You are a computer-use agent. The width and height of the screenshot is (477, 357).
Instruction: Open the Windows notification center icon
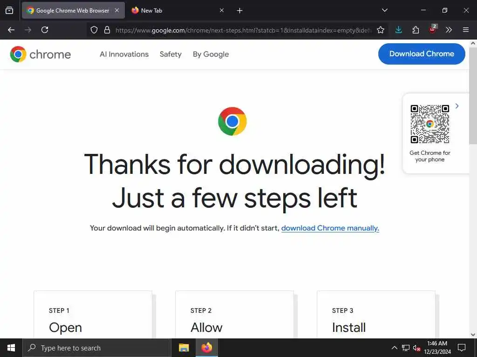[462, 348]
